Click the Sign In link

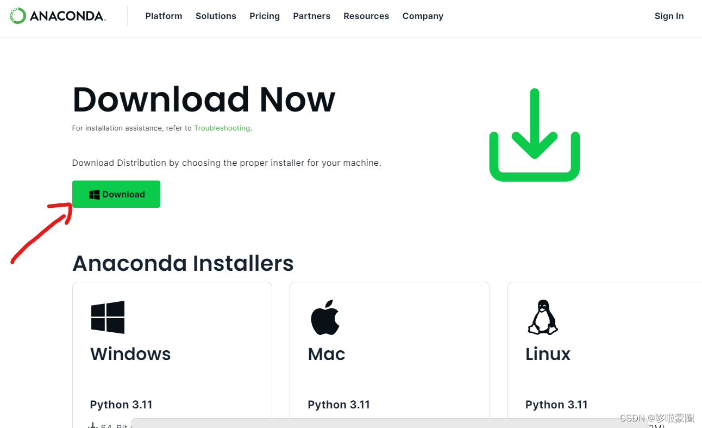coord(669,16)
